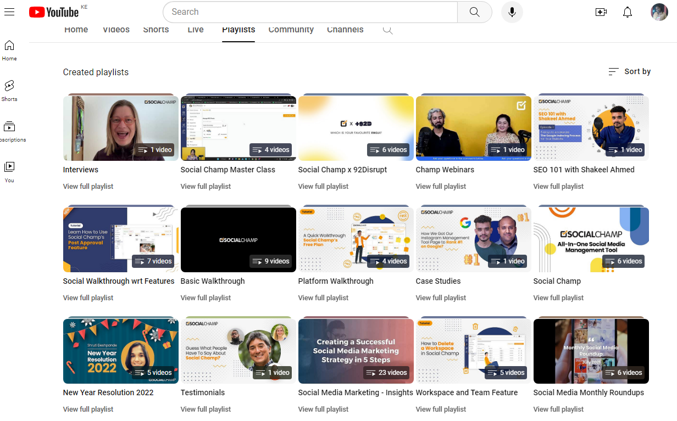Screen dimensions: 677x421
Task: Click the search button beside the search bar
Action: coord(474,12)
